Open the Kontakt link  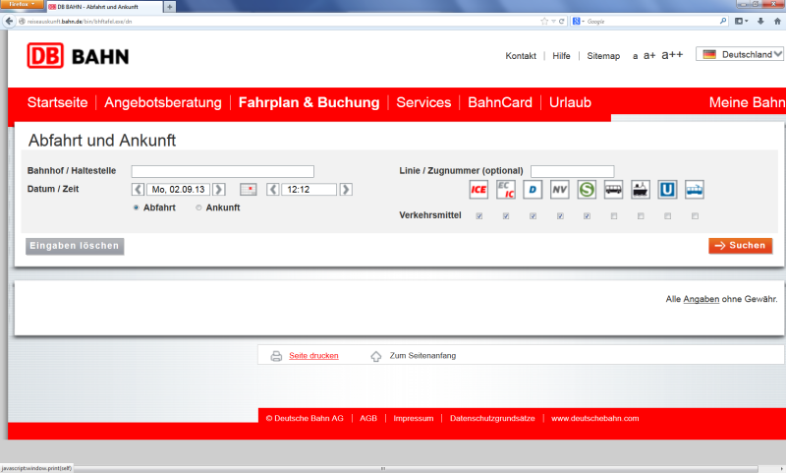tap(521, 56)
